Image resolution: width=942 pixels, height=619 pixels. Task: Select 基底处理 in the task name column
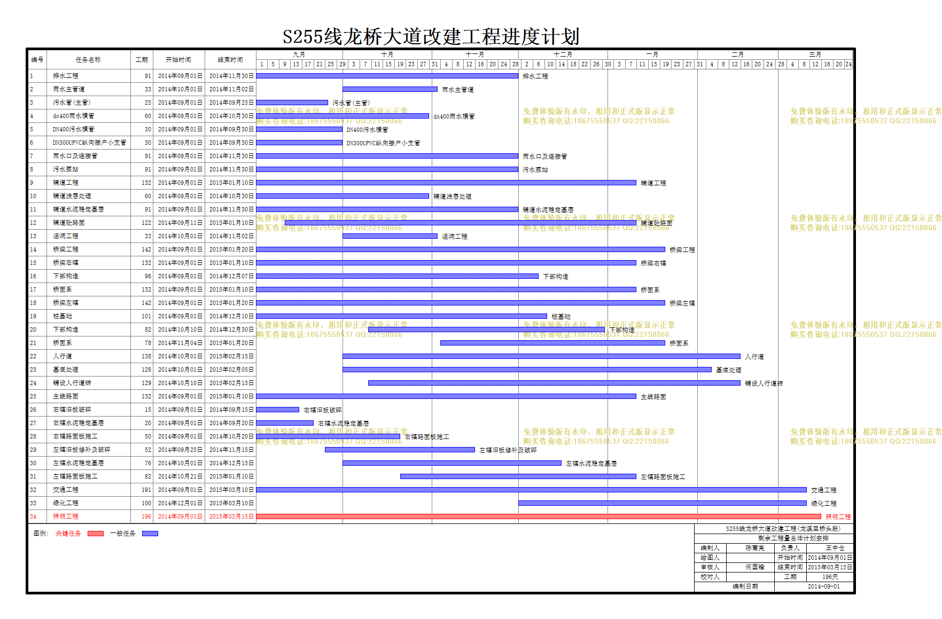pos(66,370)
